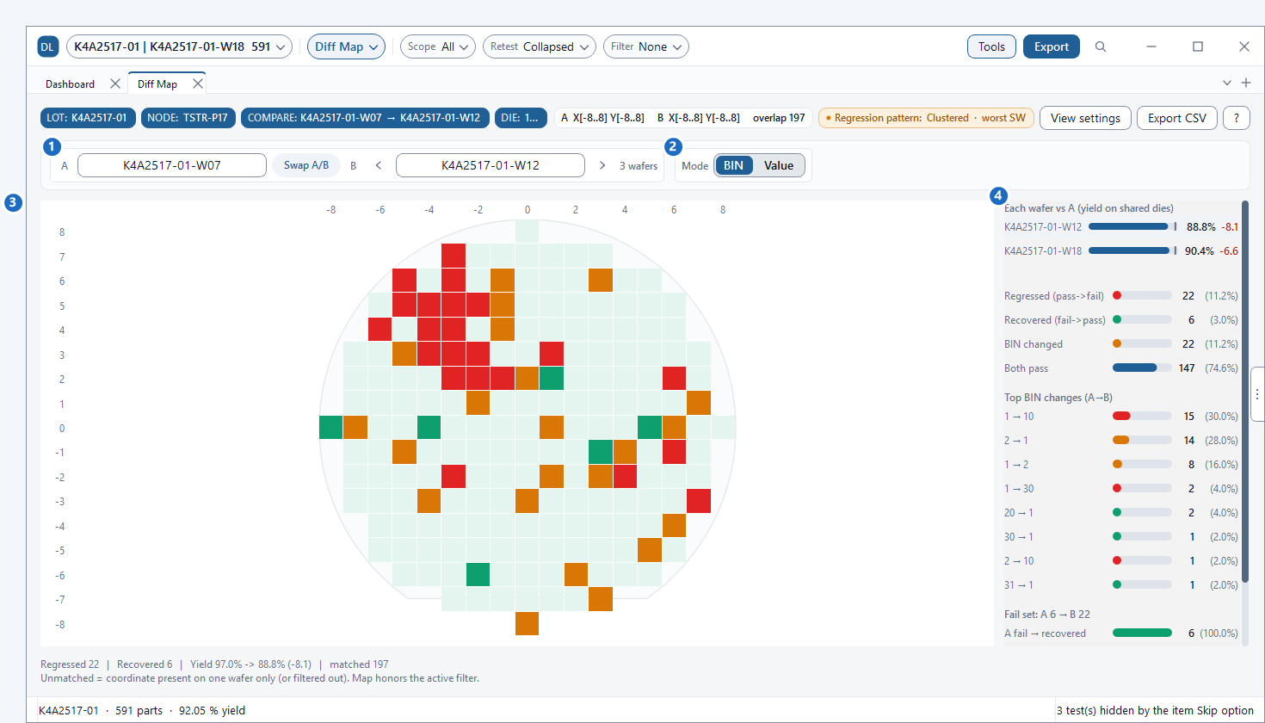
Task: Open View settings
Action: tap(1085, 118)
